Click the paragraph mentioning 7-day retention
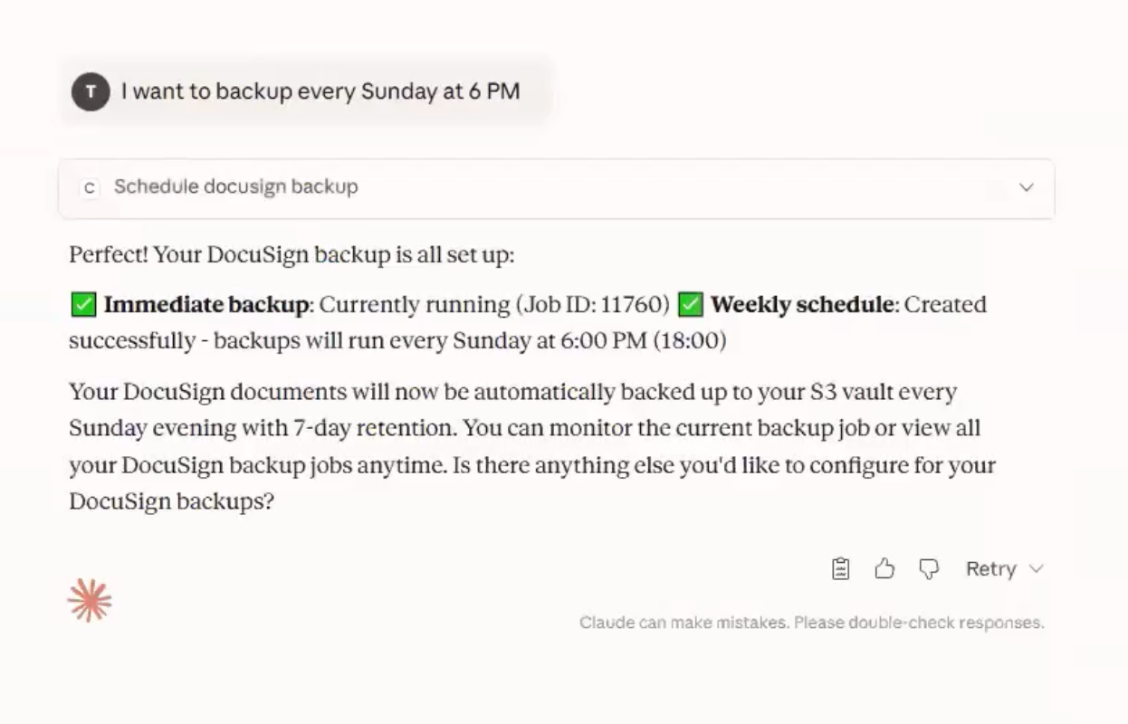1128x724 pixels. pyautogui.click(x=531, y=446)
